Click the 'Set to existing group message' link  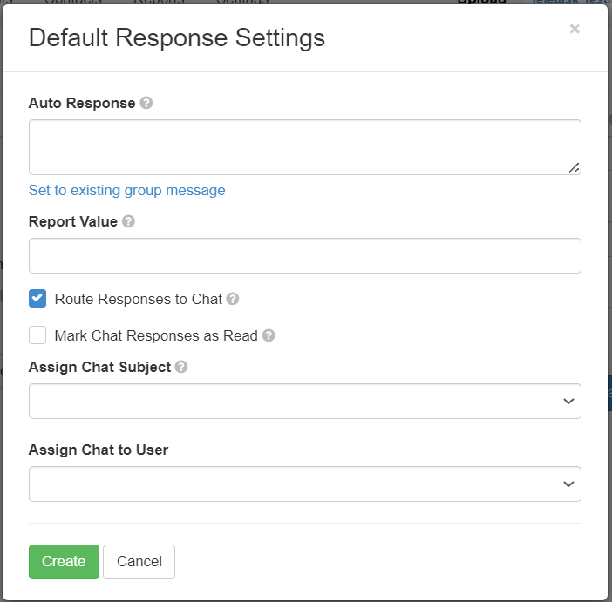[x=126, y=190]
